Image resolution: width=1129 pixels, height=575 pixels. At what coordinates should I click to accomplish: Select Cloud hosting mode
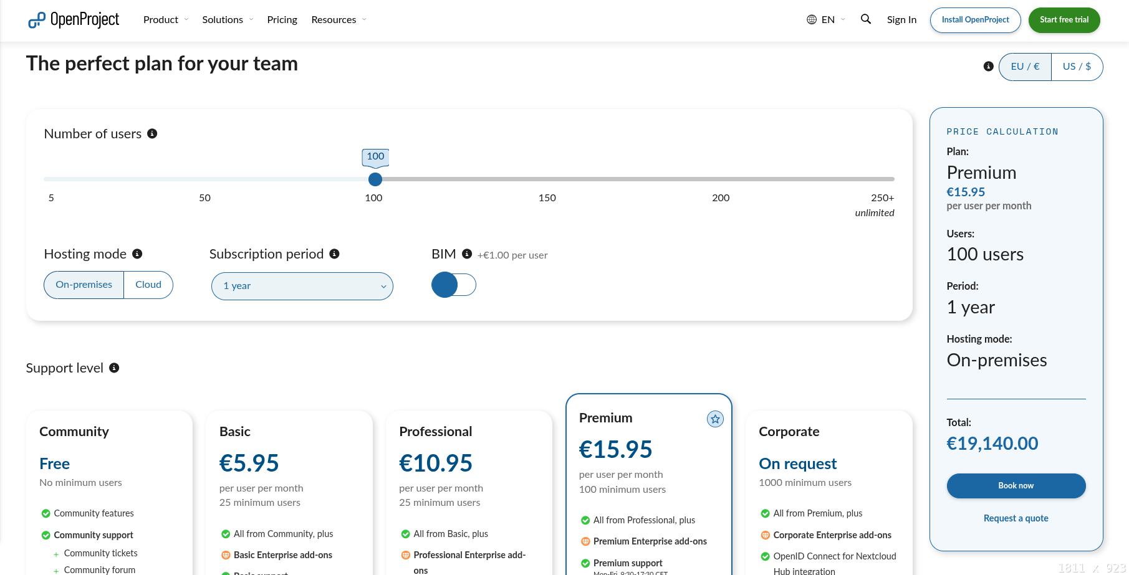pos(148,285)
